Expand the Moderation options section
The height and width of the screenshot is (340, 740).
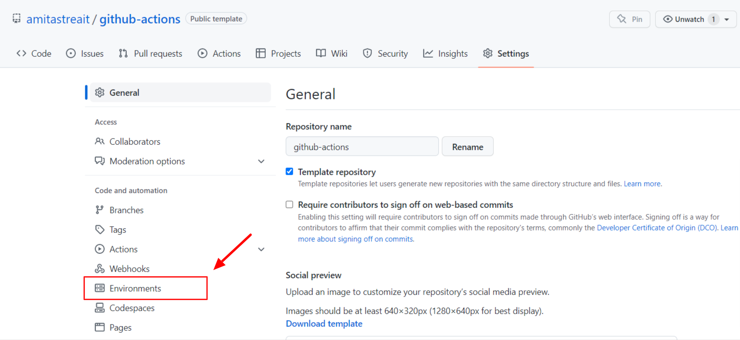[261, 161]
